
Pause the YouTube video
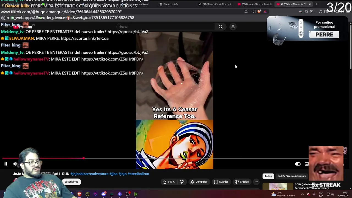pyautogui.click(x=6, y=164)
